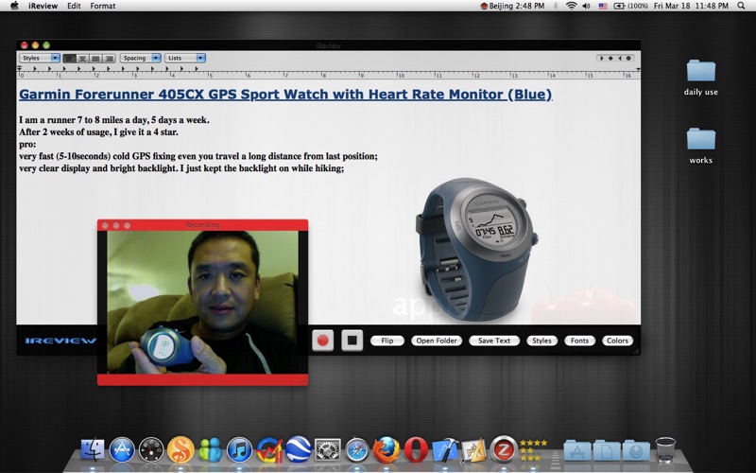Select the decimal tab stop circle icon
Screen dimensions: 756x473
pyautogui.click(x=628, y=58)
